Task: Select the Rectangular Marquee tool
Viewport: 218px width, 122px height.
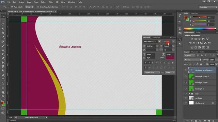Action: (x=3, y=20)
